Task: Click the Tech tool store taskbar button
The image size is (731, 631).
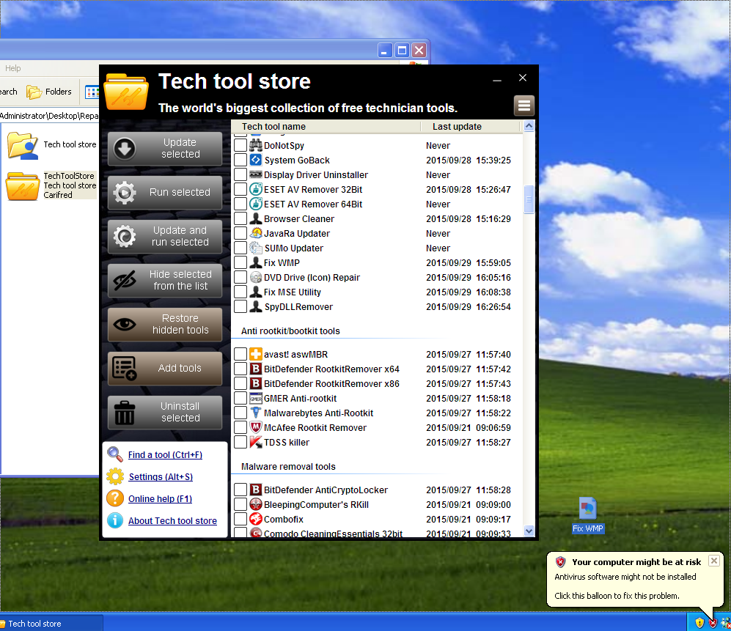Action: pyautogui.click(x=51, y=624)
